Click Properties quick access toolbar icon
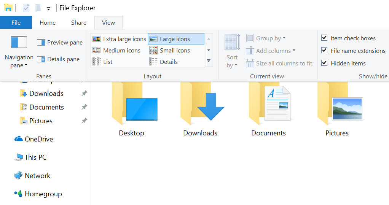 [26, 8]
